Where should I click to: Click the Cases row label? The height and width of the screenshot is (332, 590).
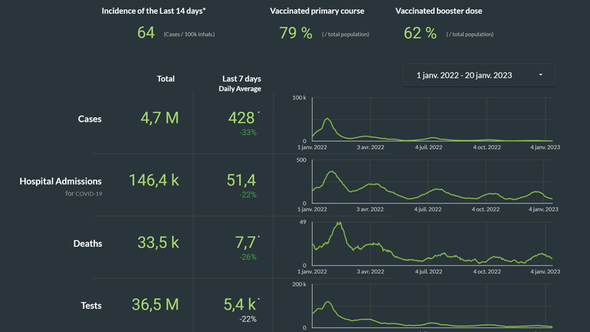tap(90, 119)
